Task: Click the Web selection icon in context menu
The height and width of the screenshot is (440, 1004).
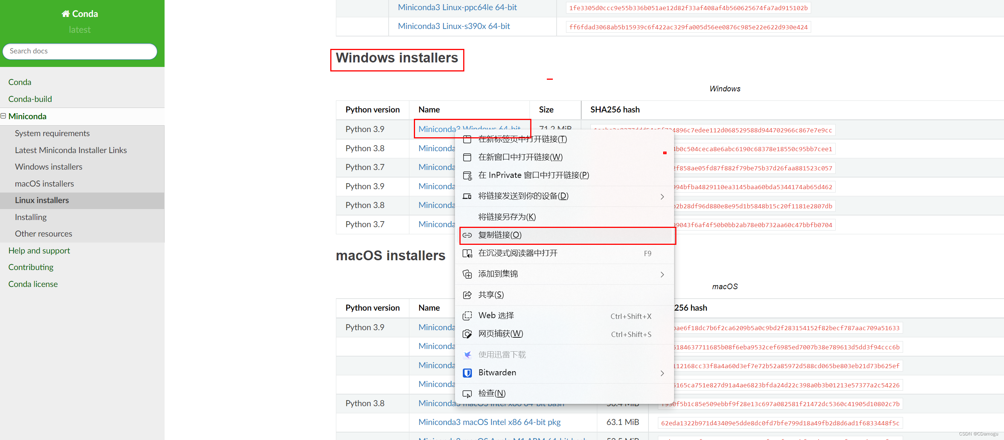Action: pyautogui.click(x=467, y=315)
